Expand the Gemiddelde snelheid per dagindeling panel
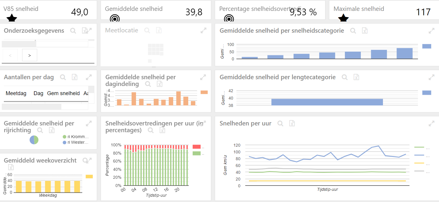 point(203,77)
